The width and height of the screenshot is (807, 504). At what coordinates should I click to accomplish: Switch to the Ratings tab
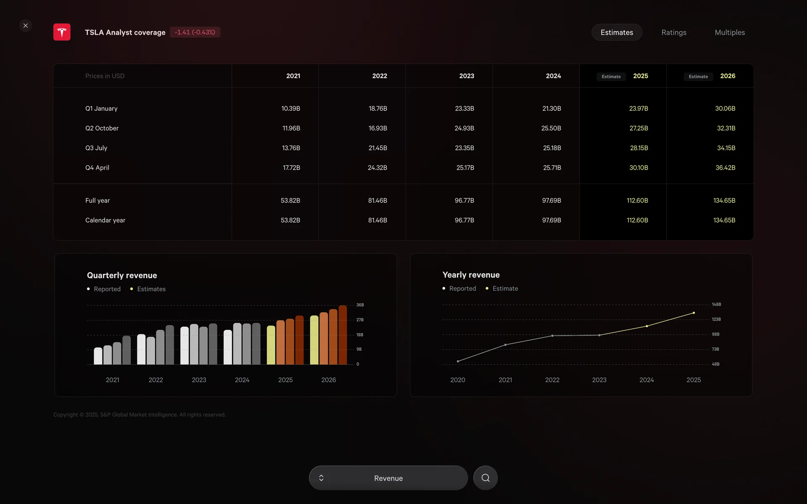674,32
